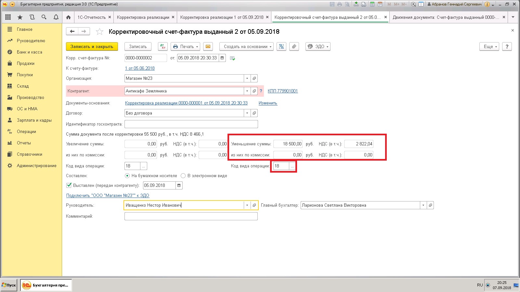Screen dimensions: 520x292
Task: Expand the Руководитель dropdown list
Action: point(247,205)
